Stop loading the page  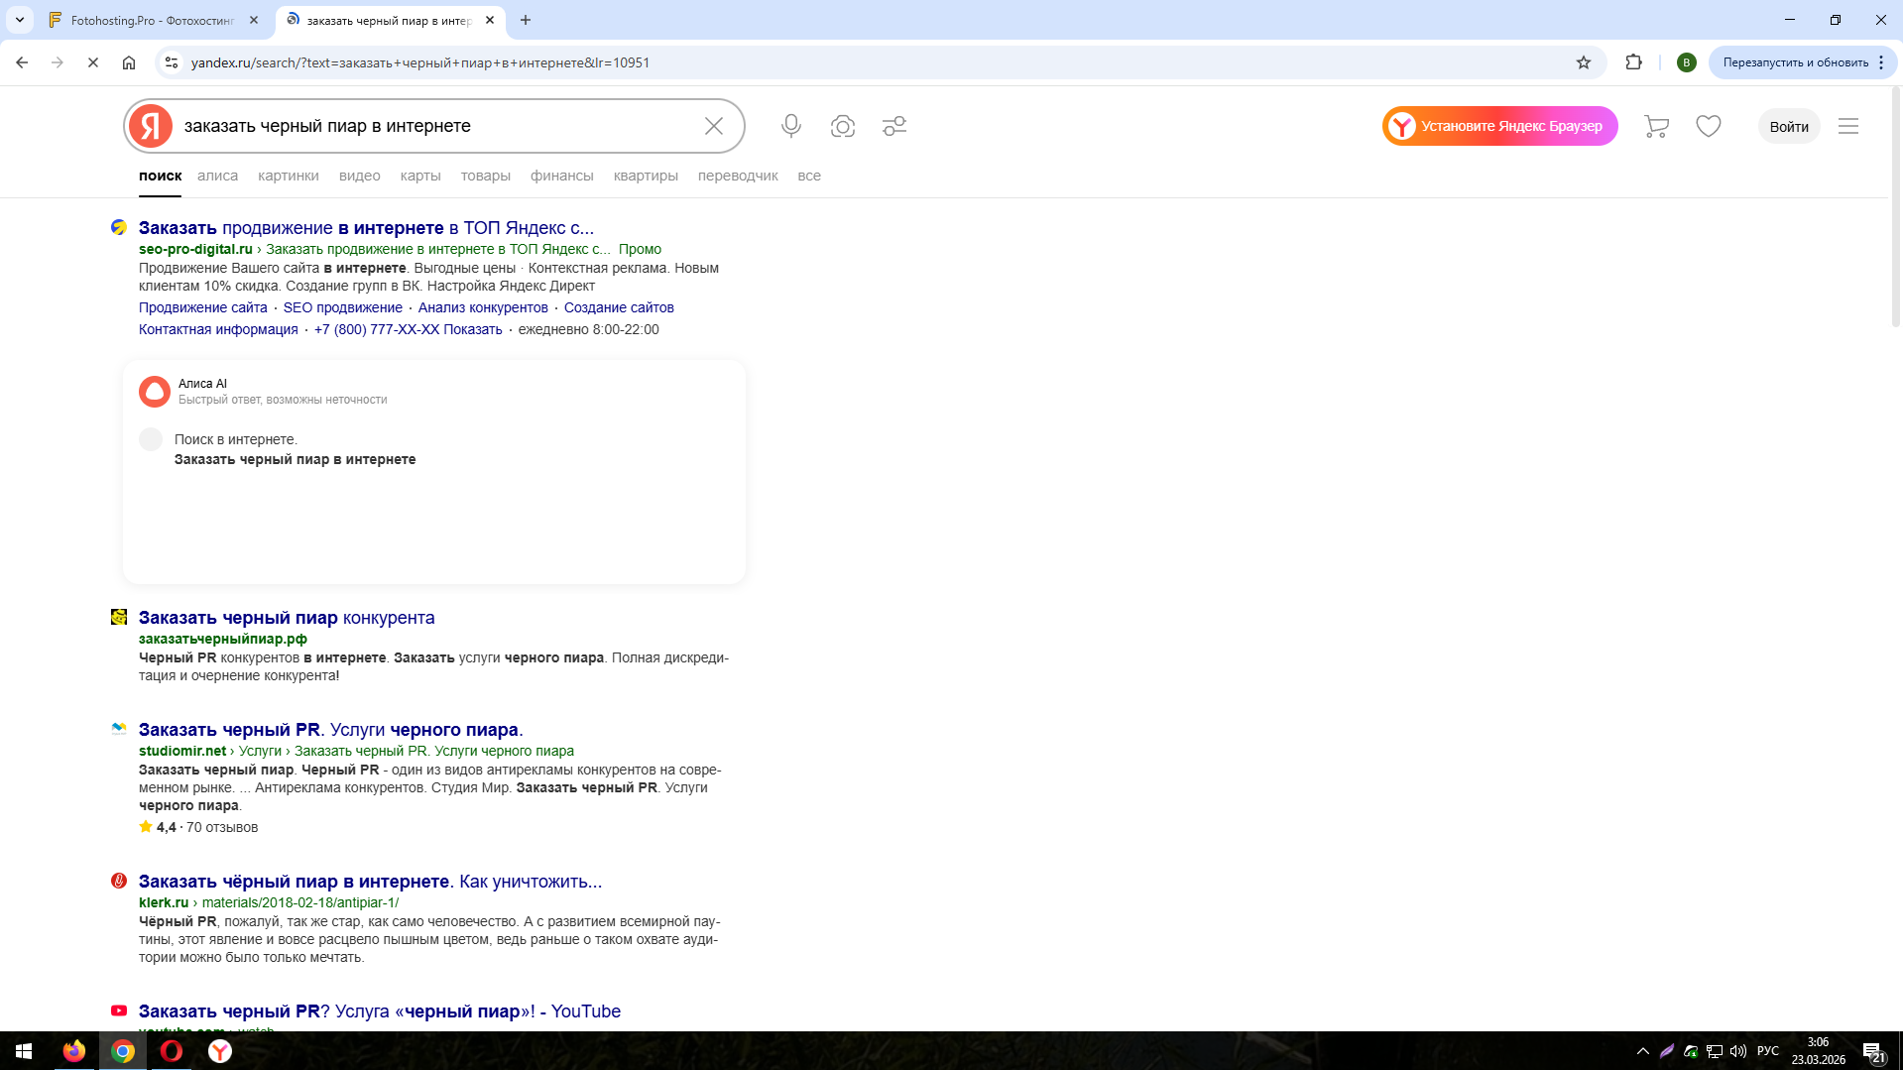[x=93, y=62]
